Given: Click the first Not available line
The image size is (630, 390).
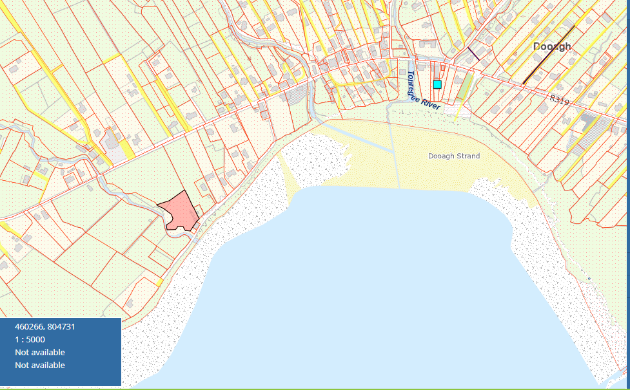Looking at the screenshot, I should [40, 353].
